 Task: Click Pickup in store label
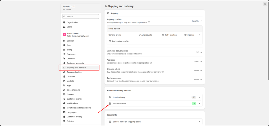[x=119, y=104]
